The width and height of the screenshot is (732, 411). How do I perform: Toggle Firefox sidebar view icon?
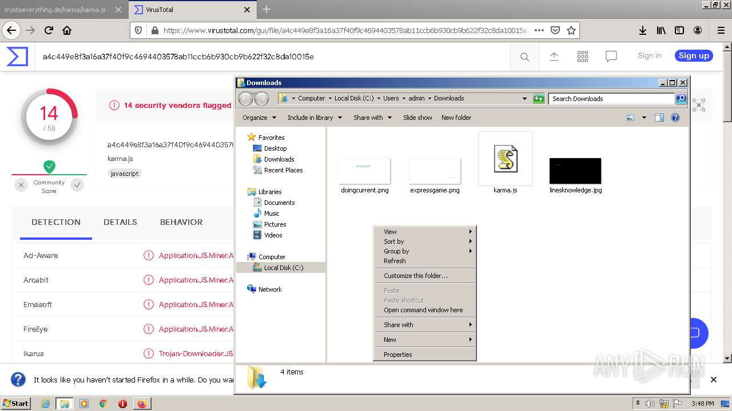pyautogui.click(x=679, y=30)
